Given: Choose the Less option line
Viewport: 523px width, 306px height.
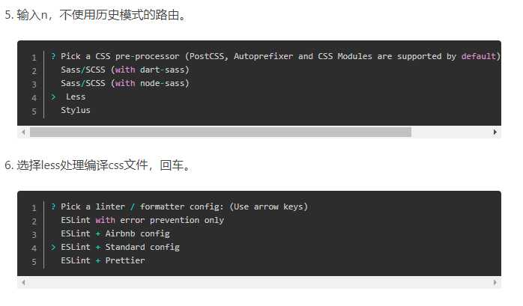Looking at the screenshot, I should pos(76,97).
